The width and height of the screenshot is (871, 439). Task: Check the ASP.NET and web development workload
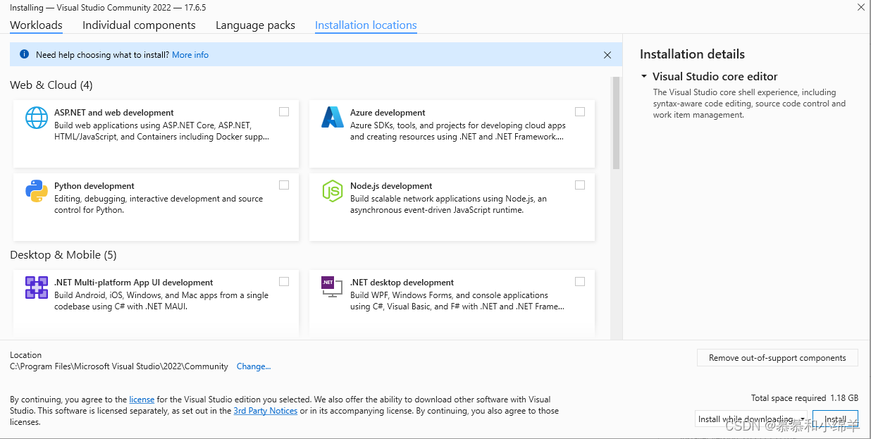coord(284,111)
